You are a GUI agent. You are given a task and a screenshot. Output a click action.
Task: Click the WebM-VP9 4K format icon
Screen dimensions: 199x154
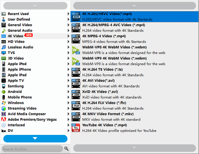coord(76,61)
